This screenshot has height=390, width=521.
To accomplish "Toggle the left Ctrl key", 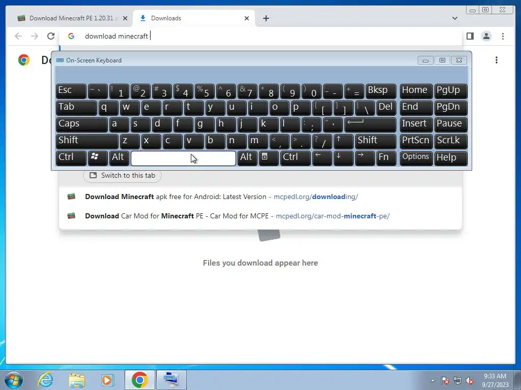I will pyautogui.click(x=71, y=158).
